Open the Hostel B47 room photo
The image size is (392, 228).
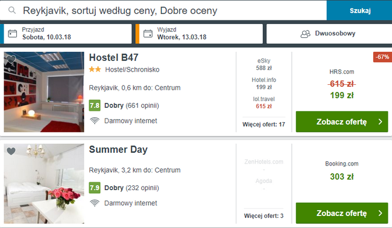[44, 92]
